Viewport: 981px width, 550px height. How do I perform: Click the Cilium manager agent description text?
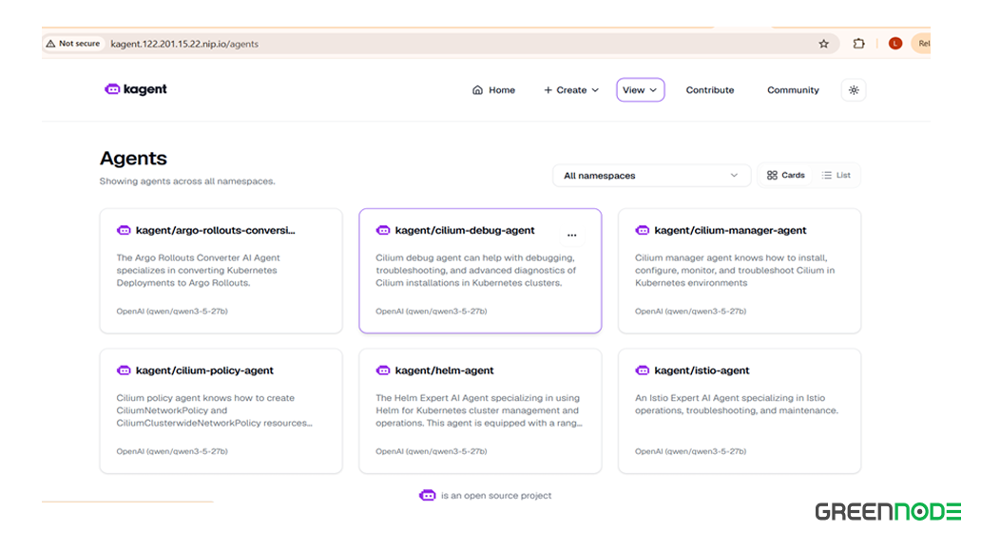735,270
